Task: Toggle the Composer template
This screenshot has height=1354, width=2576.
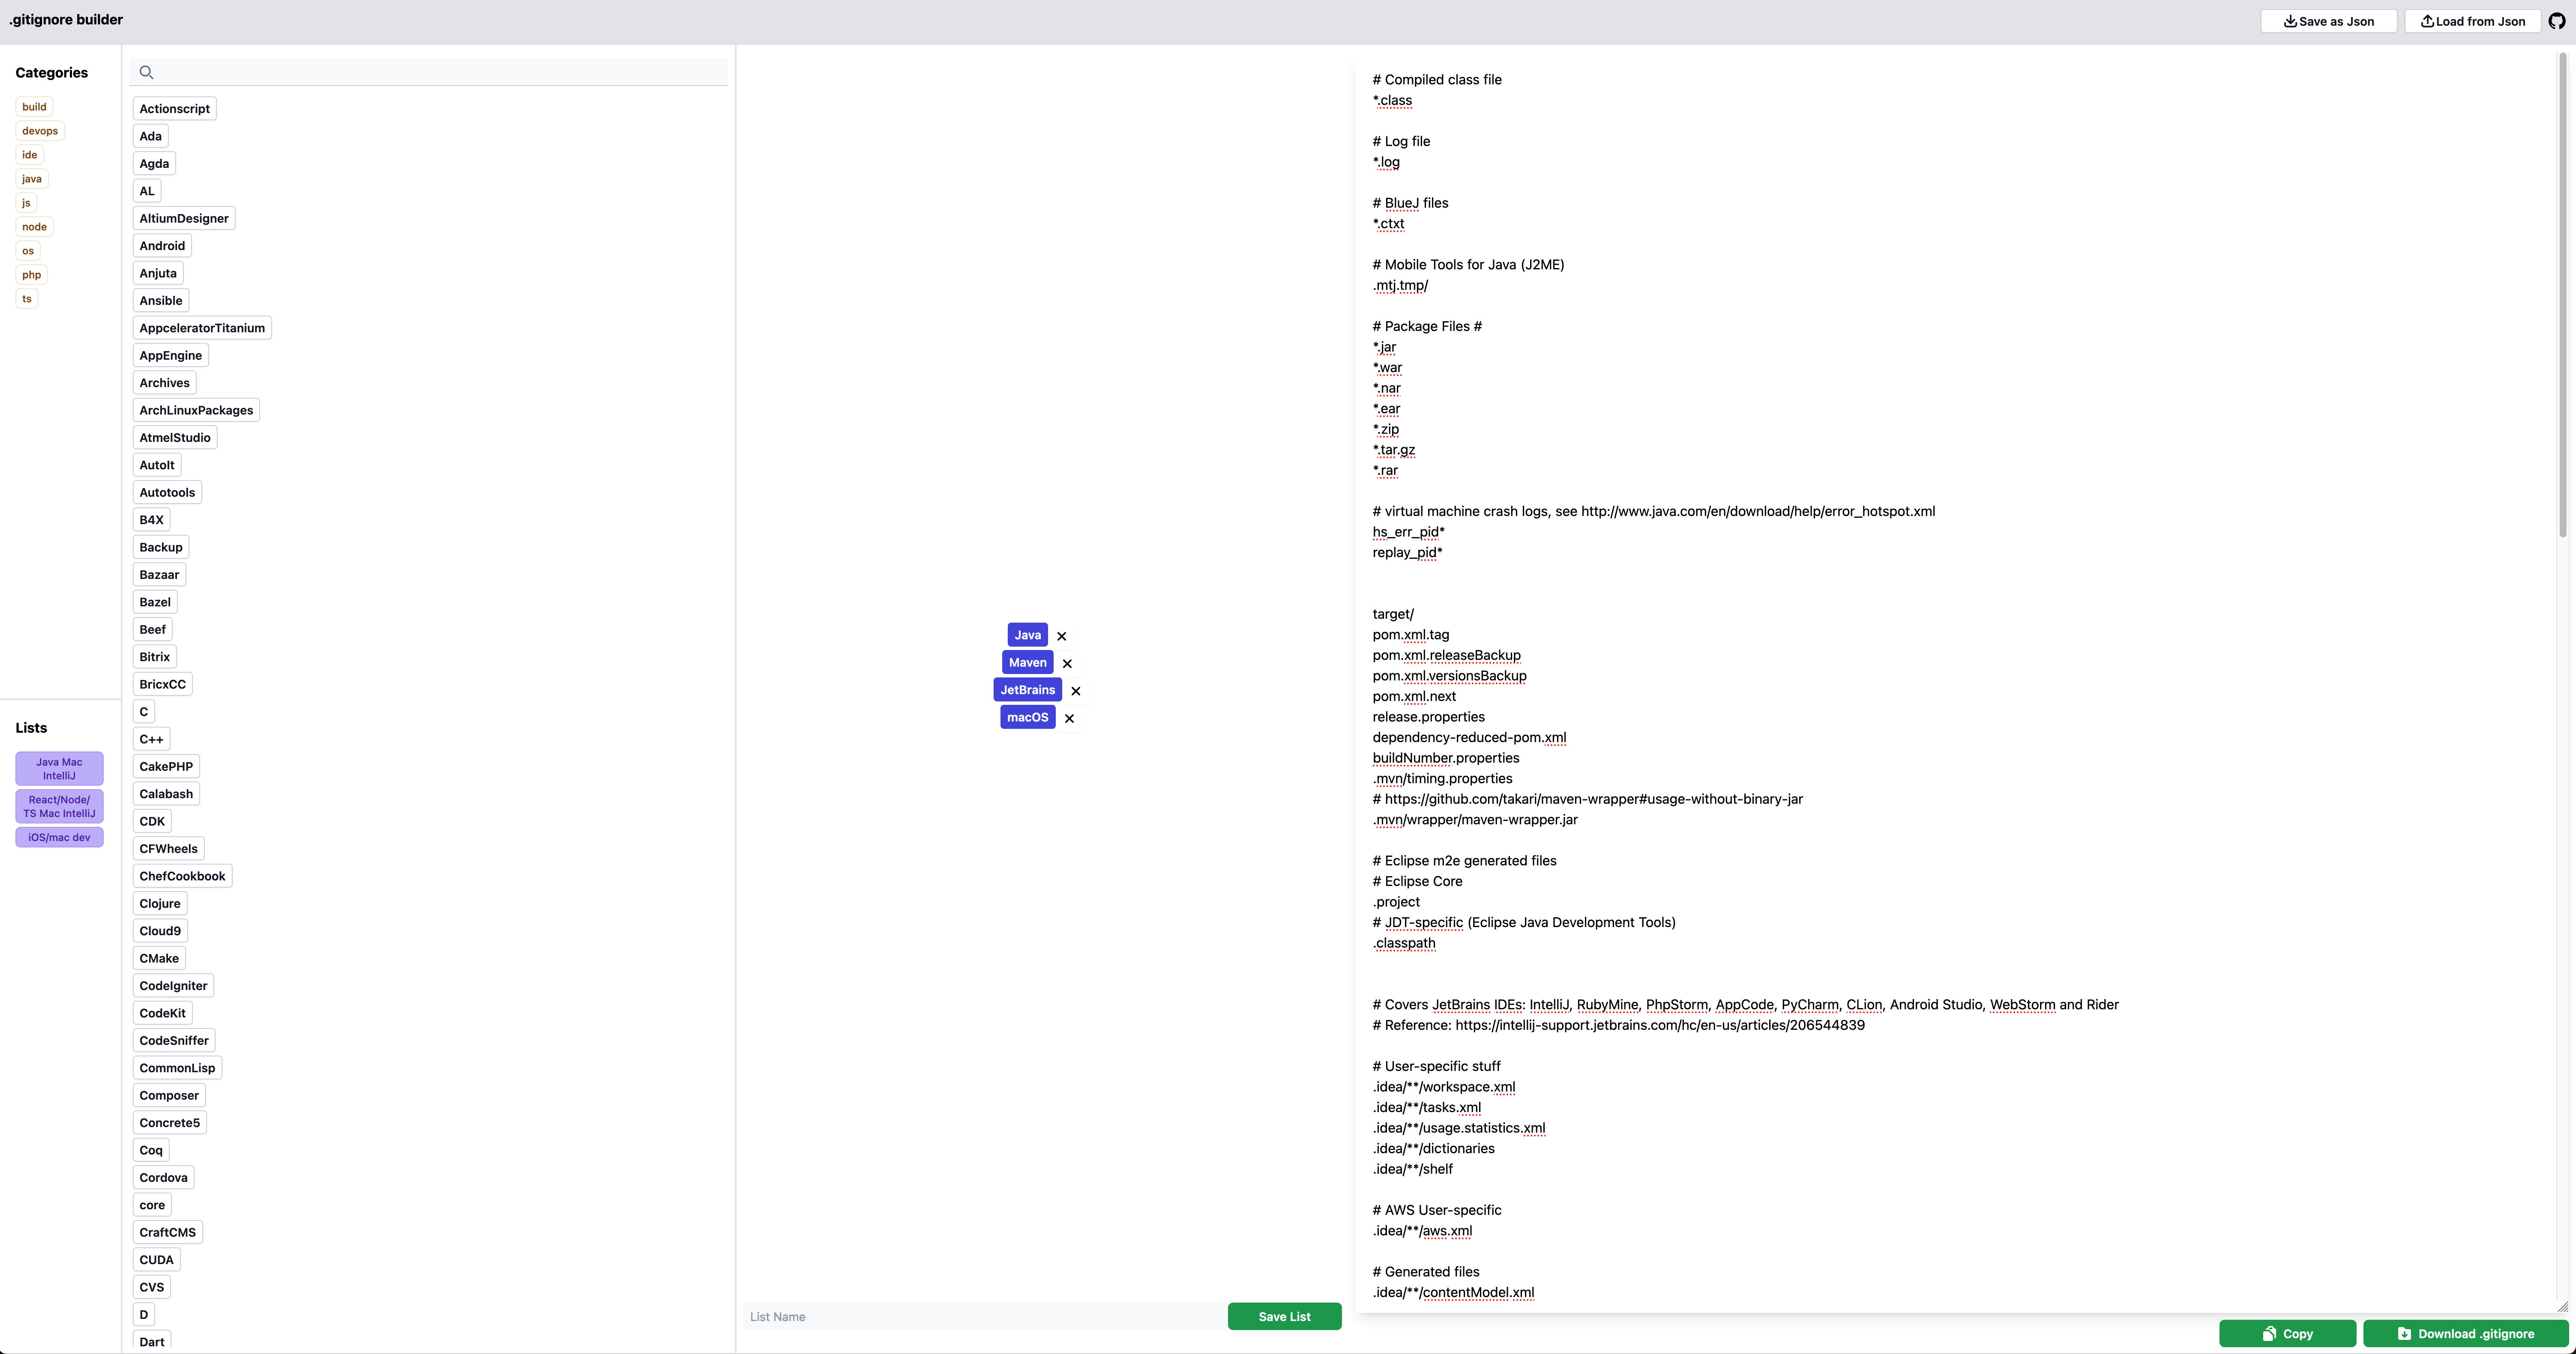Action: [169, 1095]
